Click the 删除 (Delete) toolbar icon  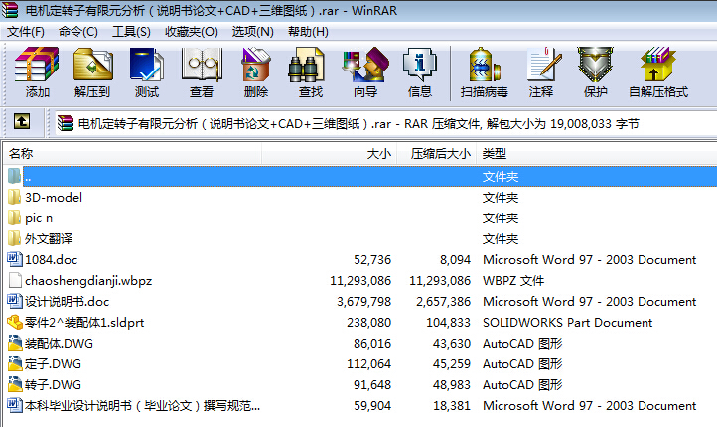tap(256, 65)
